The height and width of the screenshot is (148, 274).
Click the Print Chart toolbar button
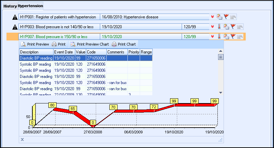click(x=123, y=44)
